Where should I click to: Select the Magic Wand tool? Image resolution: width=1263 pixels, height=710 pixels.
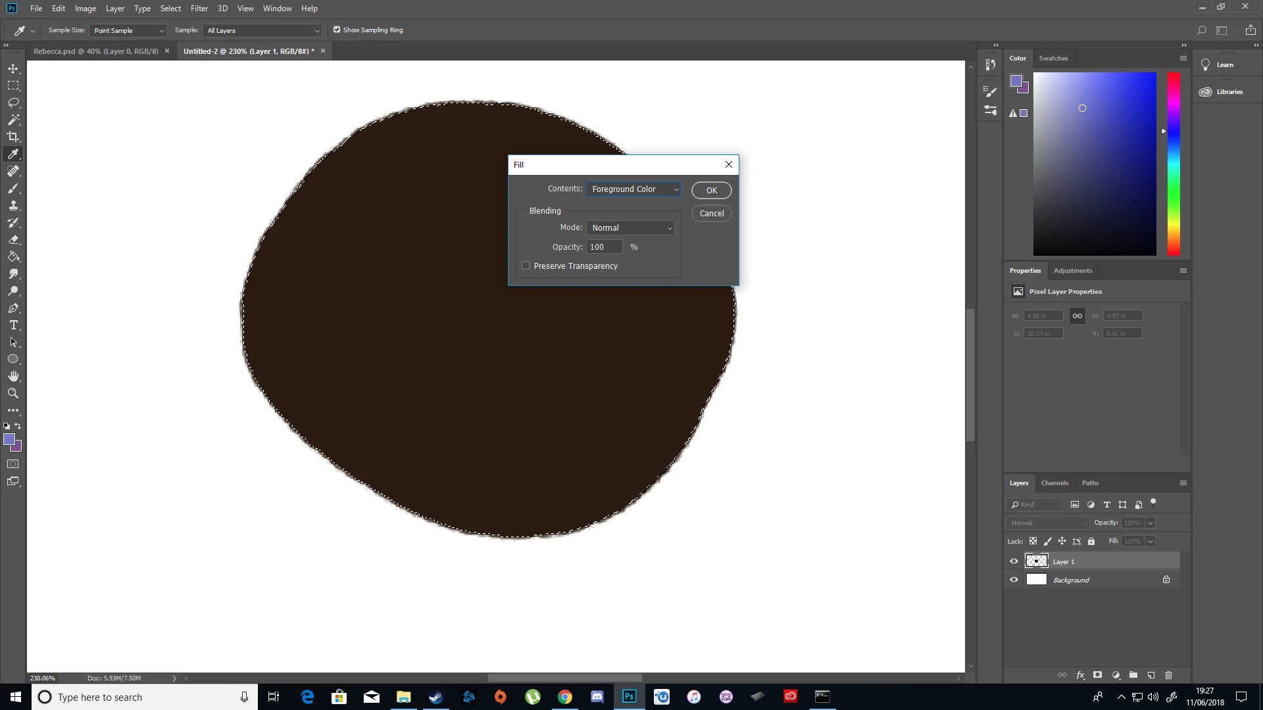tap(13, 120)
